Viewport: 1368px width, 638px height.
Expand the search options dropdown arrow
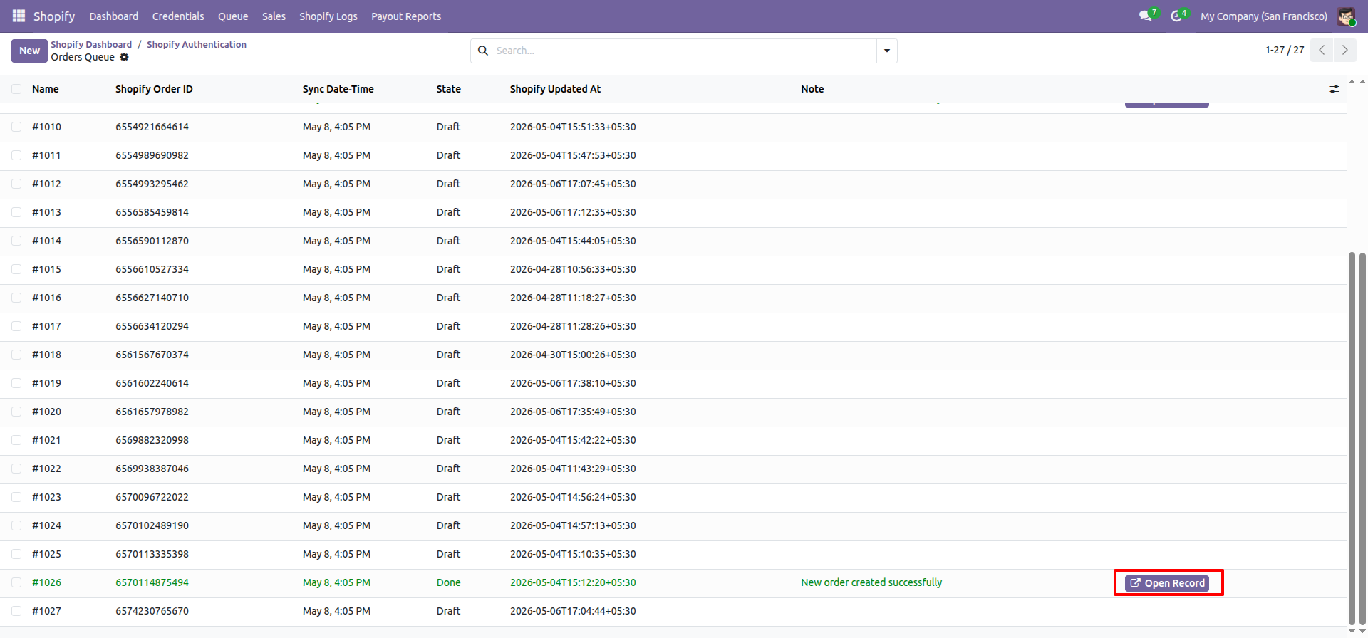tap(887, 51)
